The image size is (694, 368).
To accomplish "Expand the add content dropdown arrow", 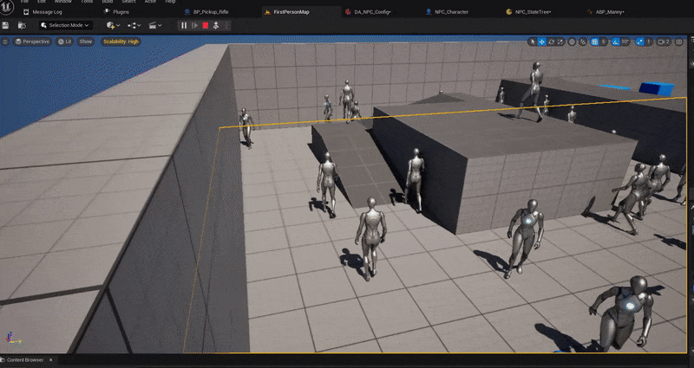I will [x=118, y=25].
